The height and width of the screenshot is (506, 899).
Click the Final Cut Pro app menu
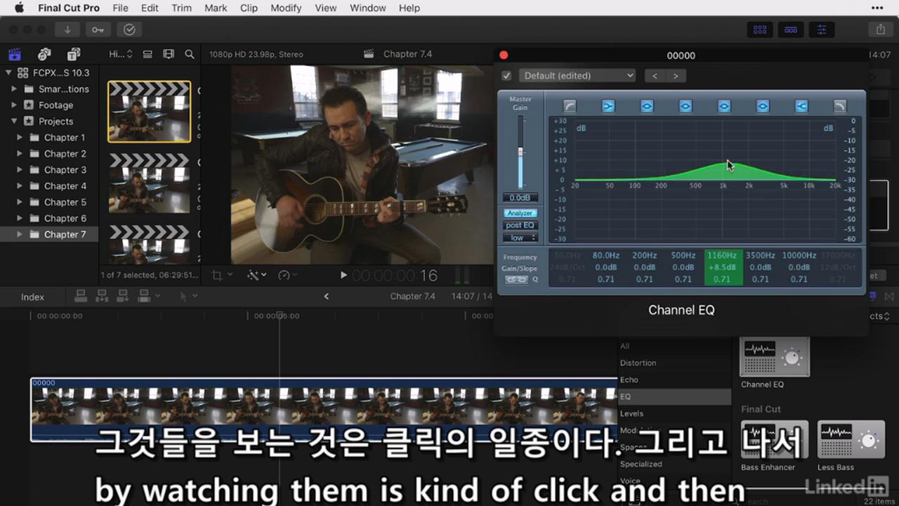69,8
